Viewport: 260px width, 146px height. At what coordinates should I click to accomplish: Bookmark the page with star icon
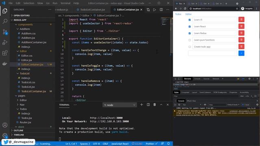click(x=237, y=9)
